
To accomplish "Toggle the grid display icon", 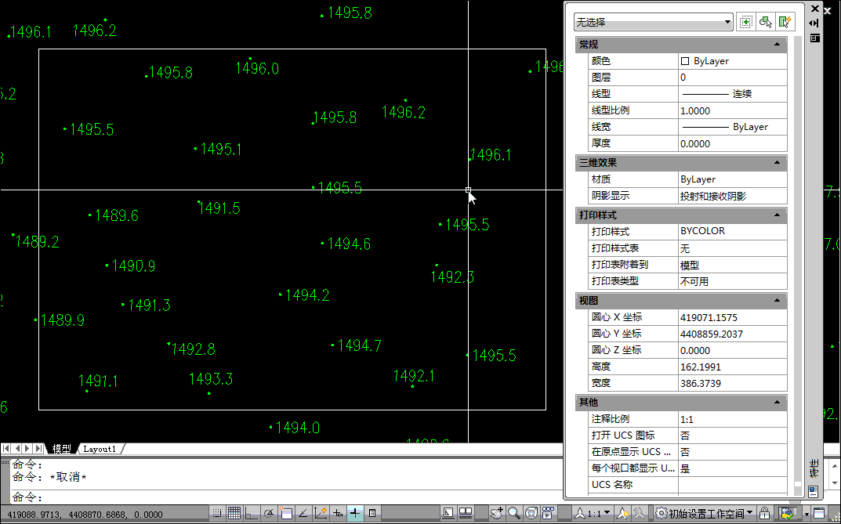I will tap(234, 514).
